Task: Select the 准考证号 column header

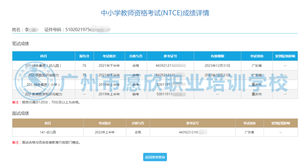Action: pos(170,56)
